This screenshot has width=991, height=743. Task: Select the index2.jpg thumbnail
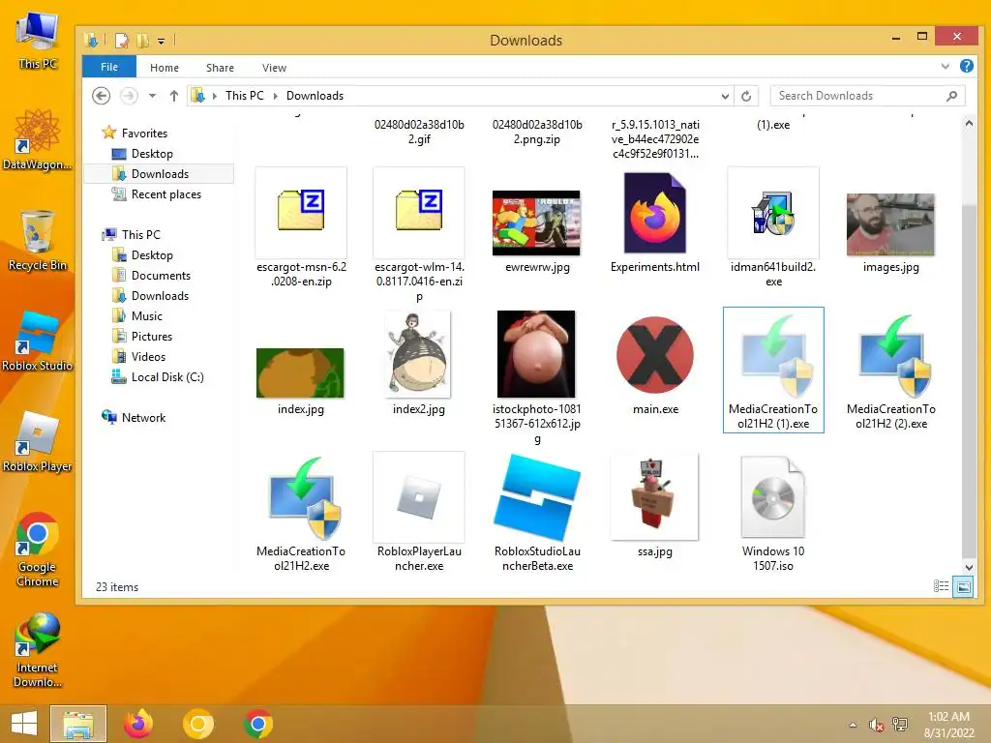pyautogui.click(x=418, y=354)
